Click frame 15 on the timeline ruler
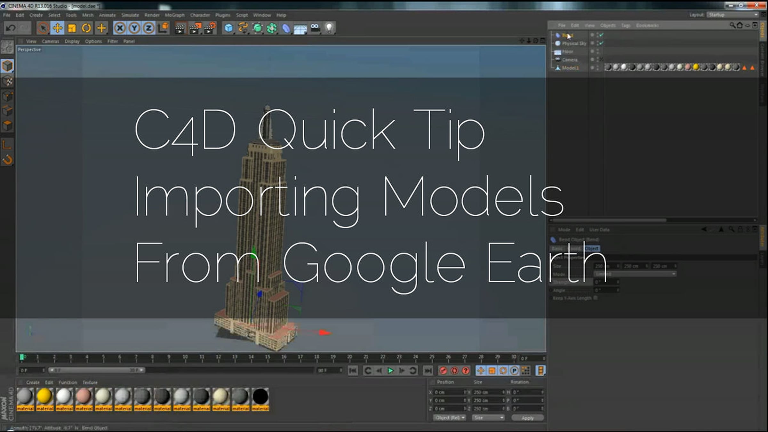The width and height of the screenshot is (768, 432). (x=268, y=357)
